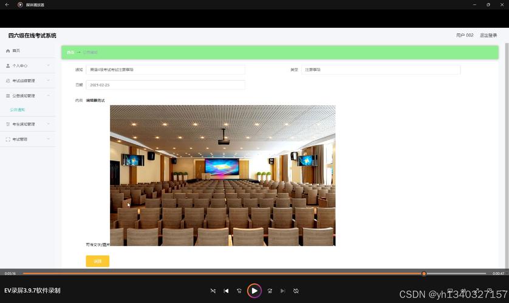Click the media player back arrow
Viewport: 509px width, 303px height.
pos(7,4)
